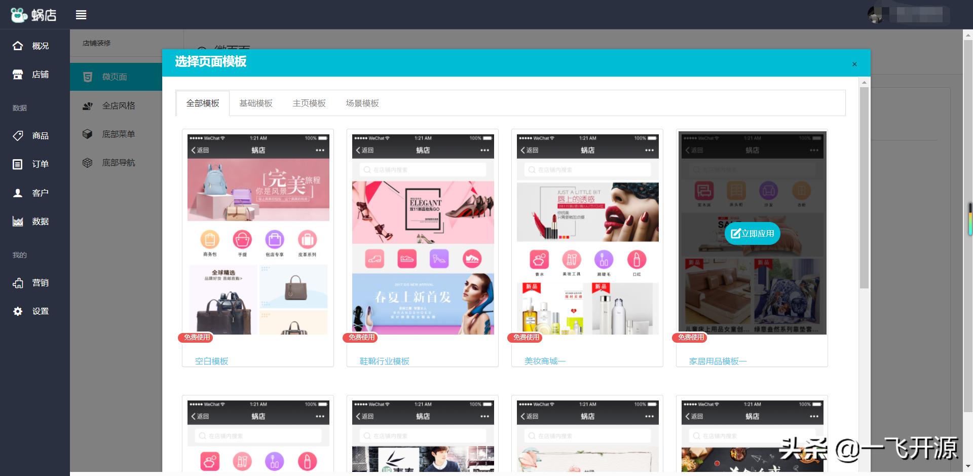Click 免费使用 badge on 家居用品模板一
Viewport: 973px width, 476px height.
click(x=690, y=337)
